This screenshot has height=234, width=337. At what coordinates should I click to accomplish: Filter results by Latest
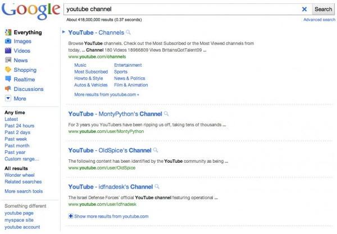pyautogui.click(x=11, y=119)
